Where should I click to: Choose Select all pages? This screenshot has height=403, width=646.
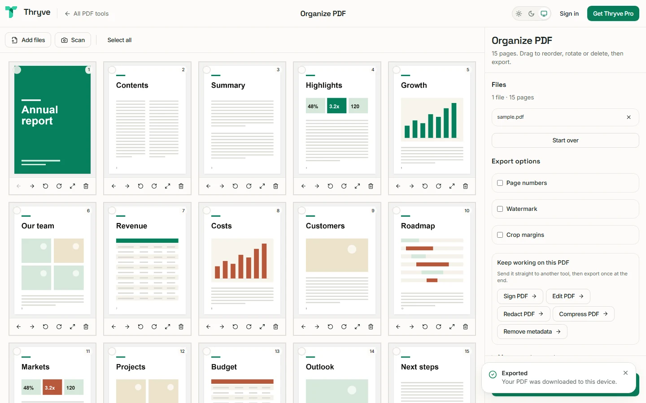click(119, 40)
